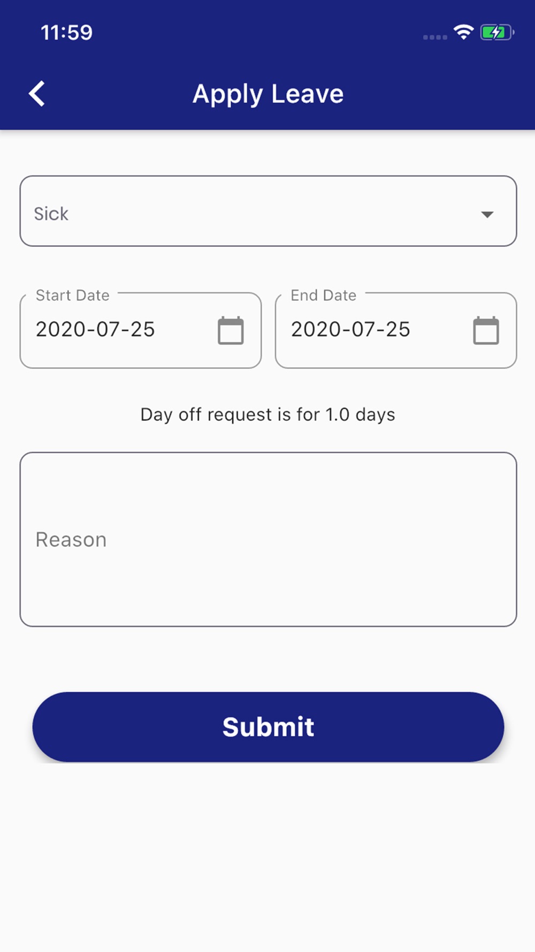Viewport: 535px width, 952px height.
Task: Submit the leave request
Action: tap(268, 727)
